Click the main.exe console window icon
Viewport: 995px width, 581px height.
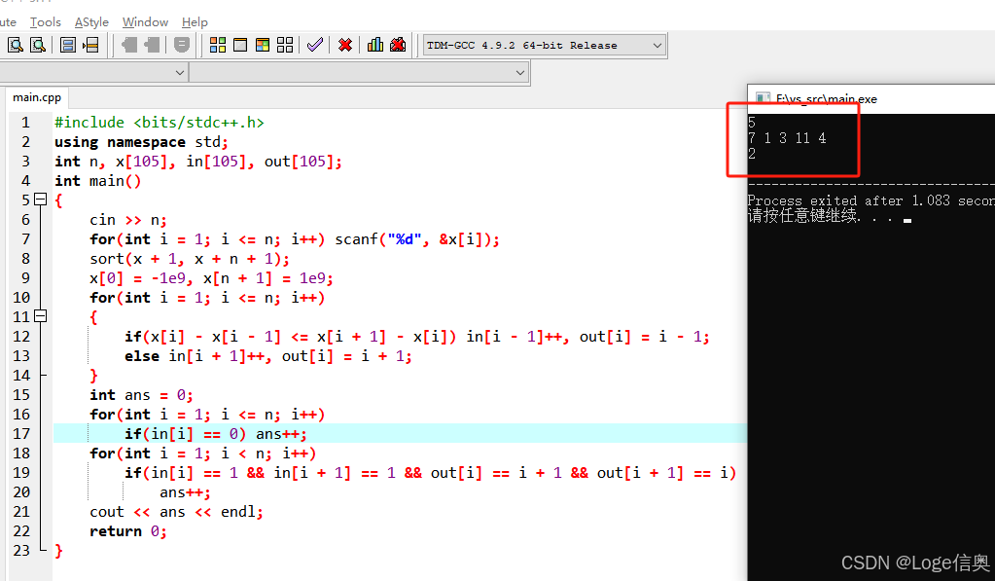pyautogui.click(x=763, y=99)
